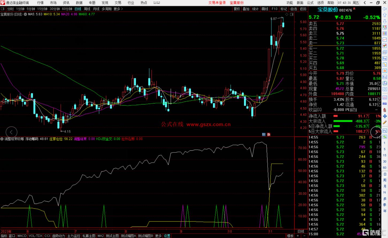The height and width of the screenshot is (238, 388).
Task: Open the 多周期 multi-period view
Action: pyautogui.click(x=106, y=9)
